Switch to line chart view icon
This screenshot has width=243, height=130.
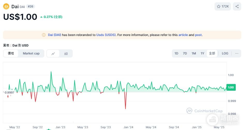53,53
